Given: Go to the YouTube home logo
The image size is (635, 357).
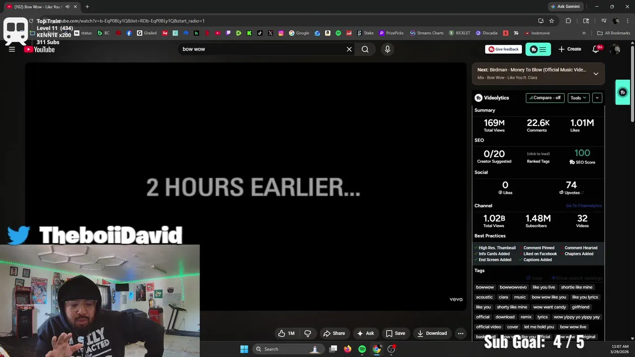Looking at the screenshot, I should click(40, 49).
